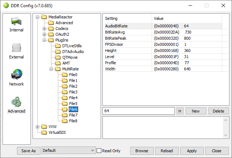Screen dimensions: 232x158
Task: Click the Close button at bottom
Action: tap(216, 151)
